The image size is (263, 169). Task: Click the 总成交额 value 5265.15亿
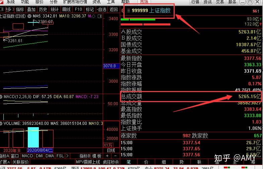[x=250, y=96]
